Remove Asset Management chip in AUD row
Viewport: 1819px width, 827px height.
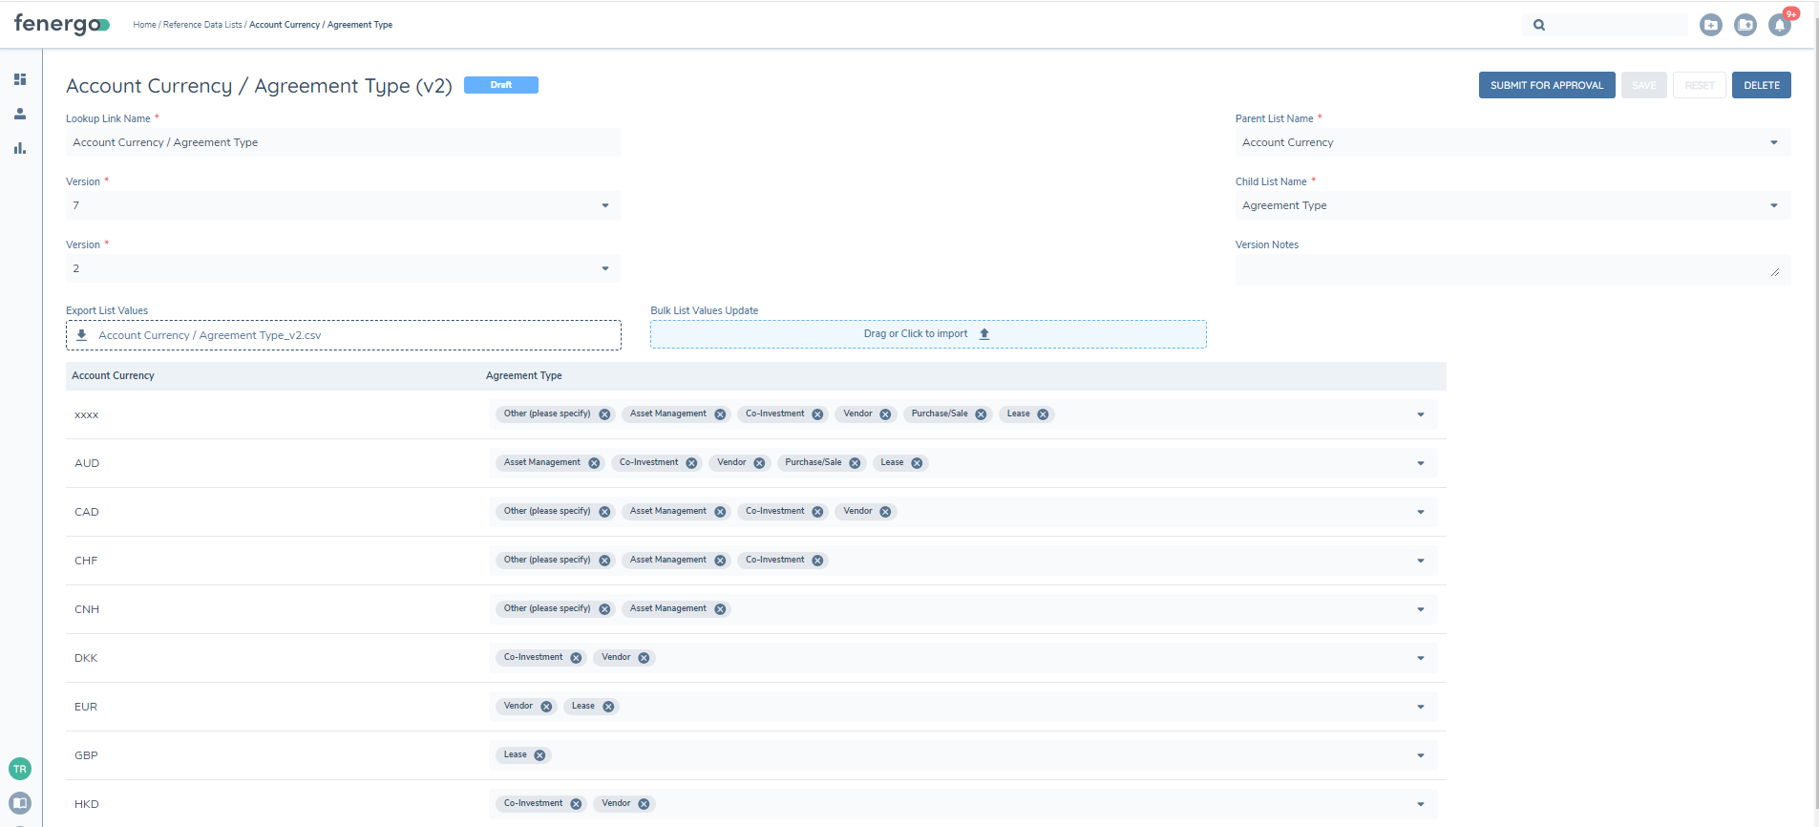tap(594, 463)
